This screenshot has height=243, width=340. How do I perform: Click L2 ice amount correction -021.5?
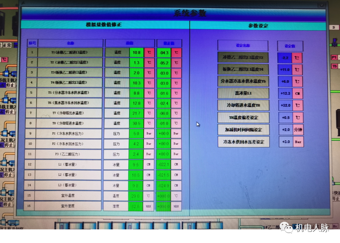point(164,175)
